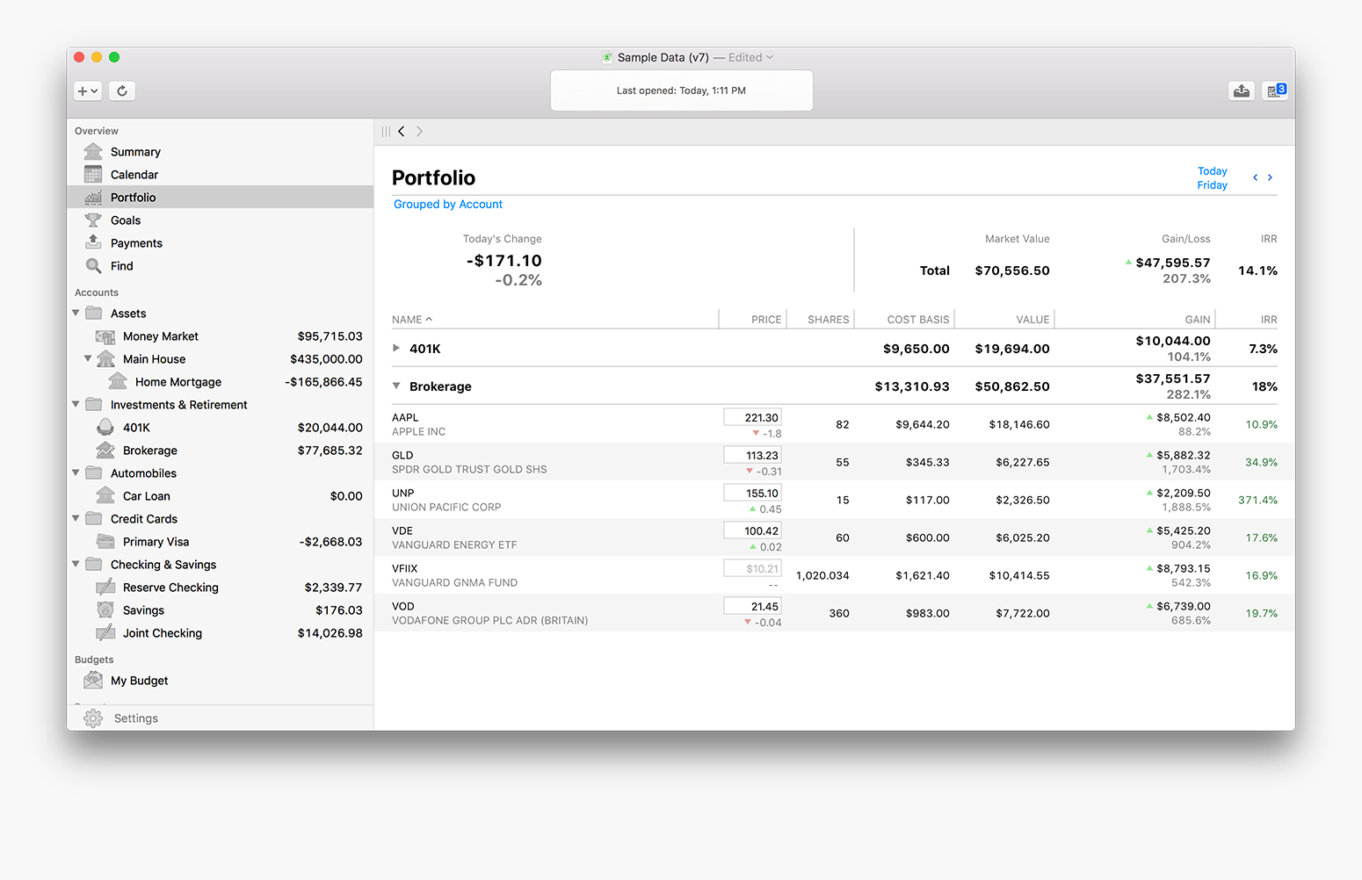Collapse Investments & Retirement folder
1362x880 pixels.
pos(76,405)
